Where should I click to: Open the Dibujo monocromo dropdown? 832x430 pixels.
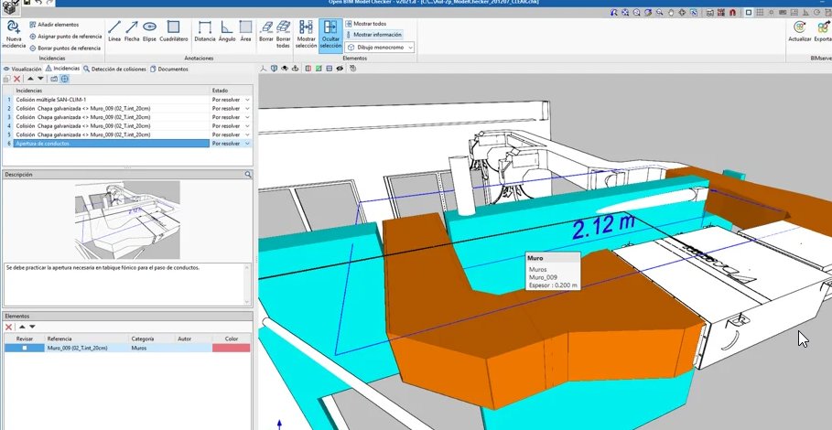pos(379,48)
